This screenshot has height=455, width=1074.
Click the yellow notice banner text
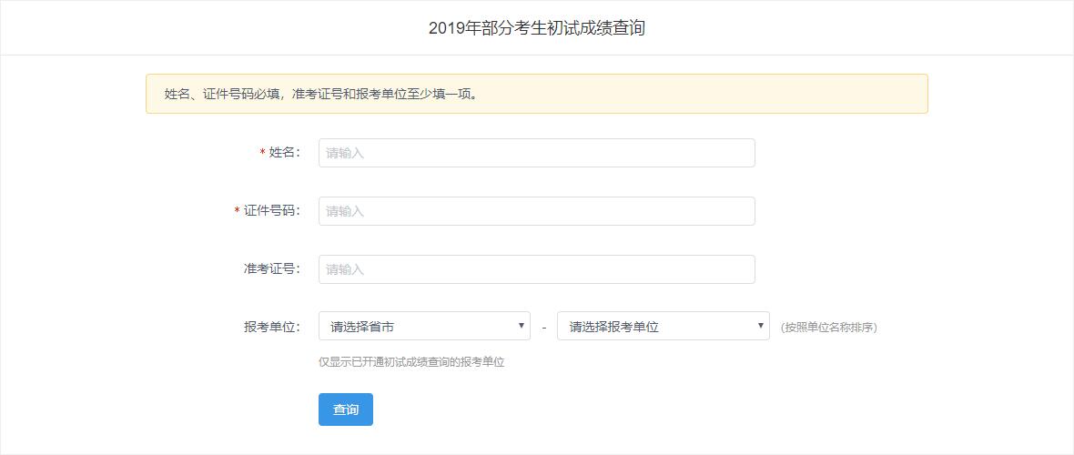coord(320,94)
